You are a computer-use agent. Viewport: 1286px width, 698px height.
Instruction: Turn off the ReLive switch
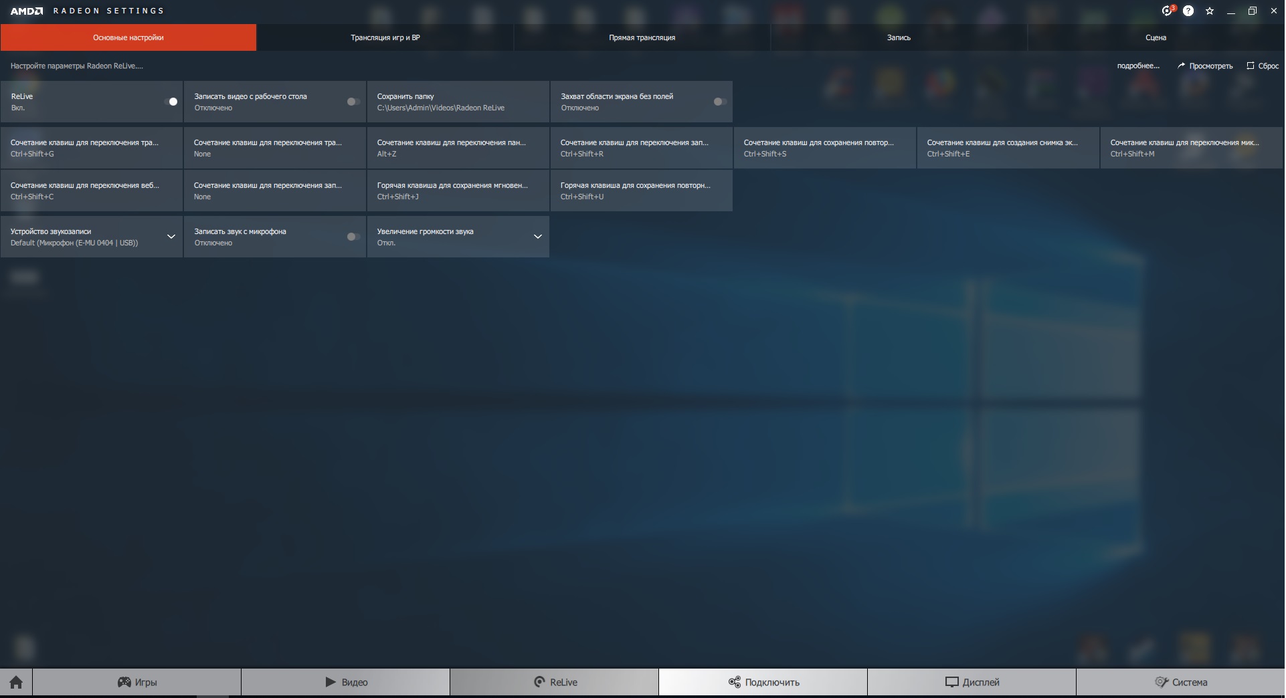171,102
